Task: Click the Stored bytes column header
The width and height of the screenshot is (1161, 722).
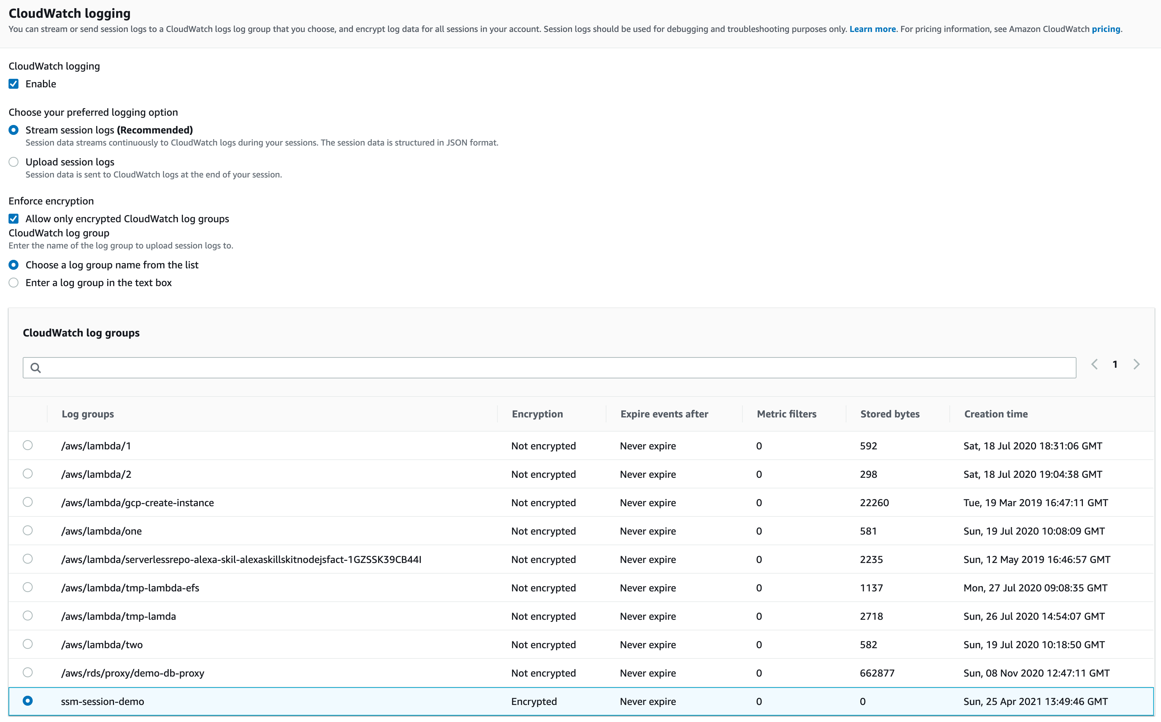Action: (x=889, y=414)
